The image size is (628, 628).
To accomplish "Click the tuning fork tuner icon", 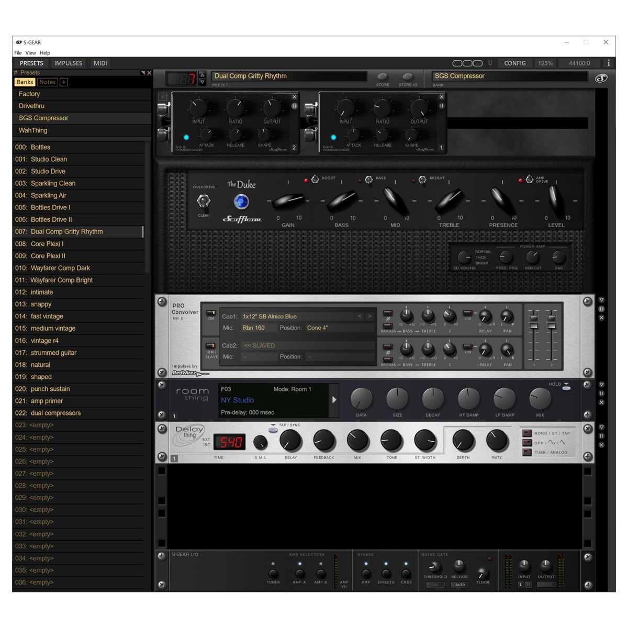I will pyautogui.click(x=490, y=63).
